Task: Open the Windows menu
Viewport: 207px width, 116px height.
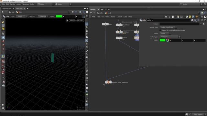Action: (x=26, y=4)
